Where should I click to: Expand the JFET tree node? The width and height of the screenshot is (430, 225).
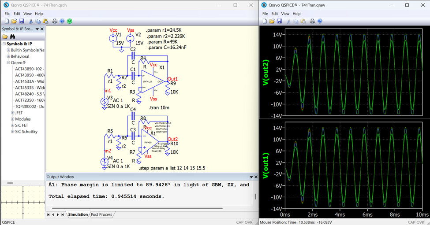click(12, 113)
